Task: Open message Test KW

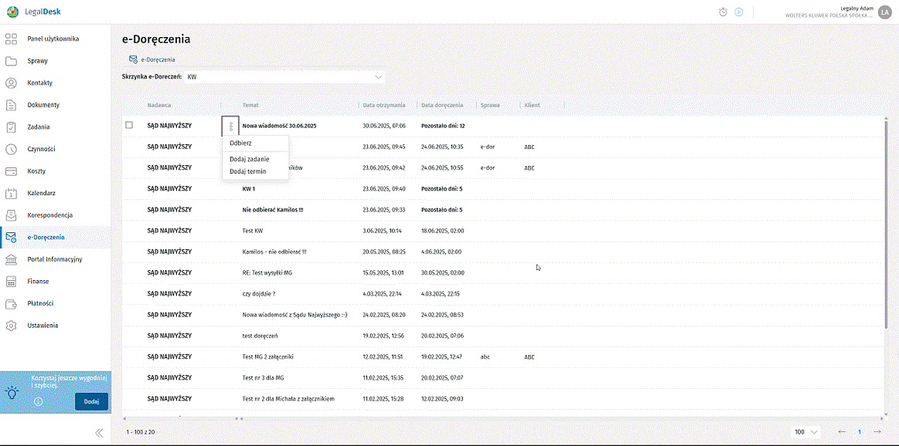Action: point(253,231)
